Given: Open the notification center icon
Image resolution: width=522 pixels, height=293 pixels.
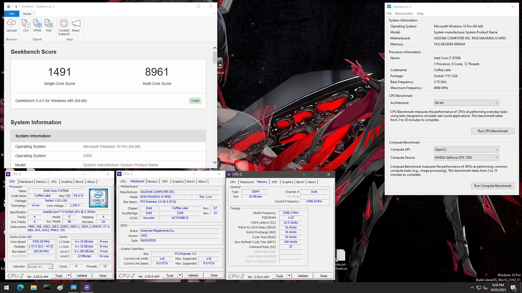Looking at the screenshot, I should coord(514,288).
